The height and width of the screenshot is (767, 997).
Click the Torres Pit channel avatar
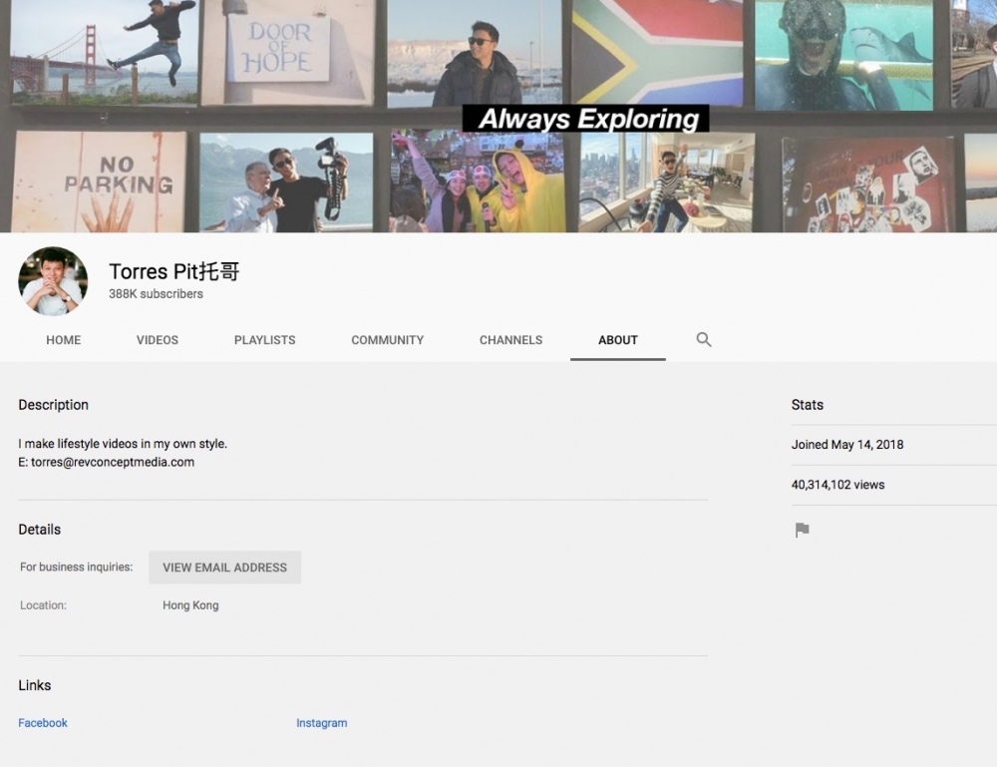[53, 281]
